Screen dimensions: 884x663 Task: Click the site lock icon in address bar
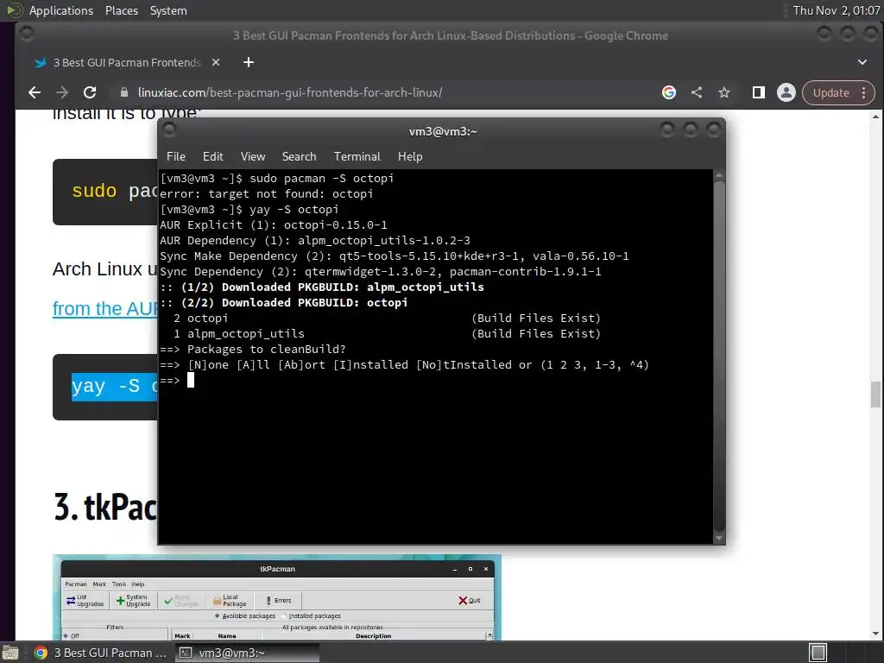124,92
